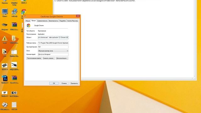Select the software installer box desktop icon
This screenshot has width=201, height=113.
(14, 12)
